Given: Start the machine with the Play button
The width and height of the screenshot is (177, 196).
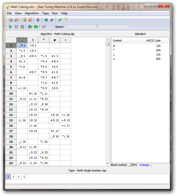Looking at the screenshot, I should coord(11,27).
